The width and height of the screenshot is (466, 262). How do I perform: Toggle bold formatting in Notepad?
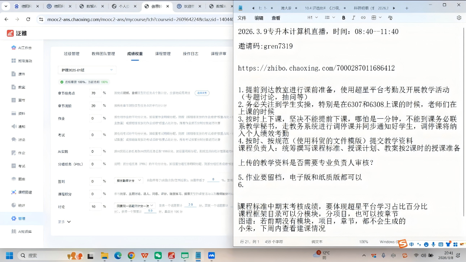click(344, 18)
